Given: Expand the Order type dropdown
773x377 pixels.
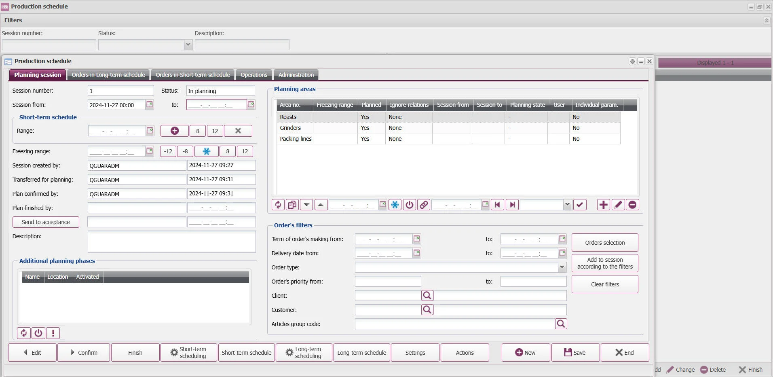Looking at the screenshot, I should point(562,267).
